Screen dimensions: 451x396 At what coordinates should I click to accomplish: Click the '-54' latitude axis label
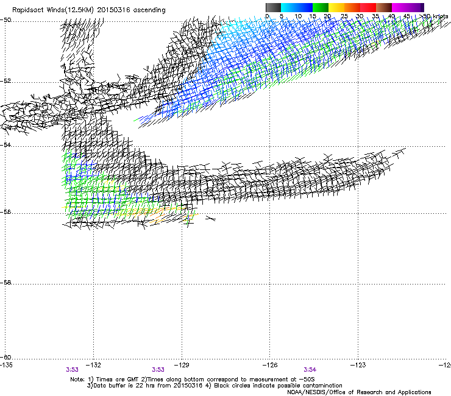[x=5, y=144]
